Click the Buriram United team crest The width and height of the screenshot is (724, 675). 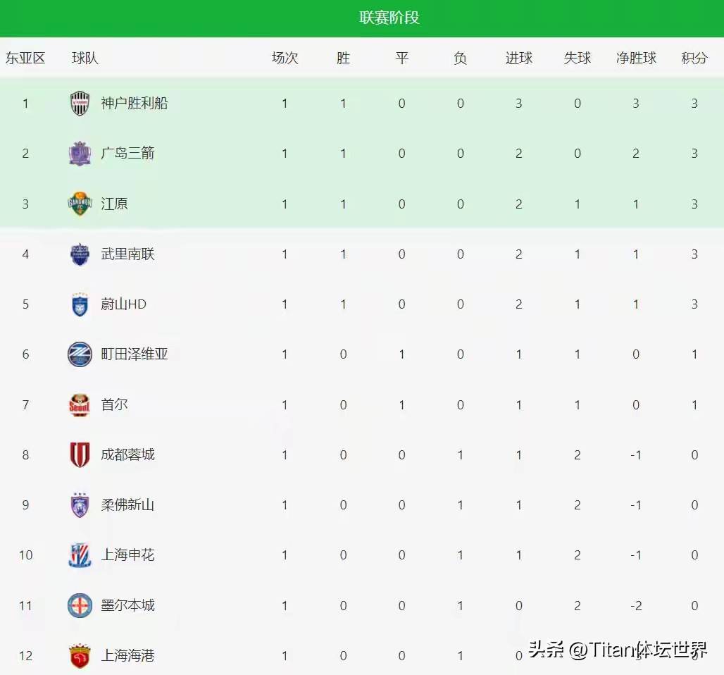click(x=80, y=254)
